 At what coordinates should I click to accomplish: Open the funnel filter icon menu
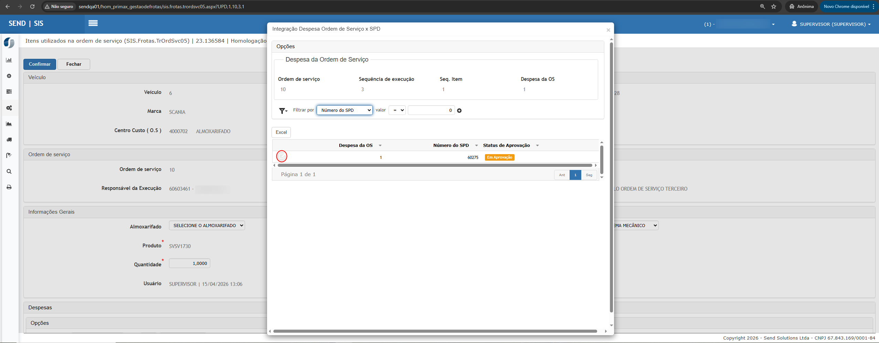(x=283, y=110)
